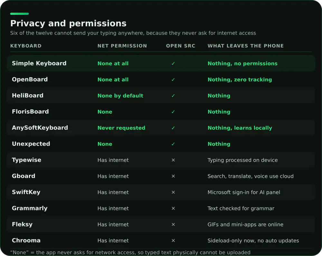Click 'Search, translate, voice use cloud'
322x256 pixels.
click(251, 176)
